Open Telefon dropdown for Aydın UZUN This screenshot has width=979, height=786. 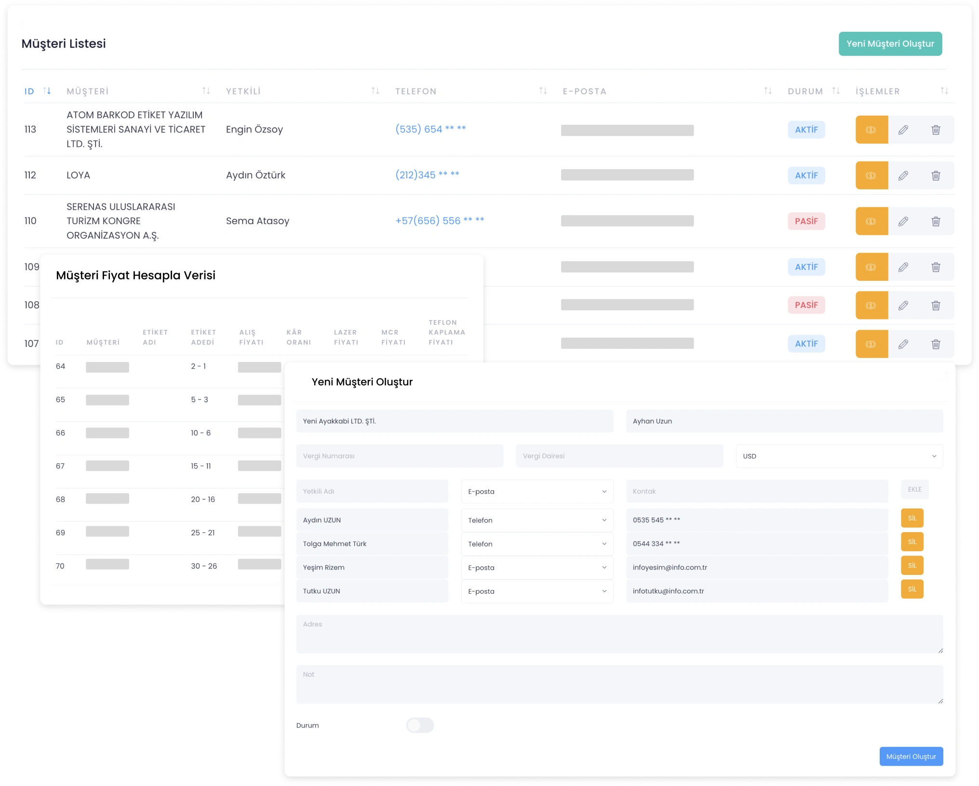click(537, 520)
